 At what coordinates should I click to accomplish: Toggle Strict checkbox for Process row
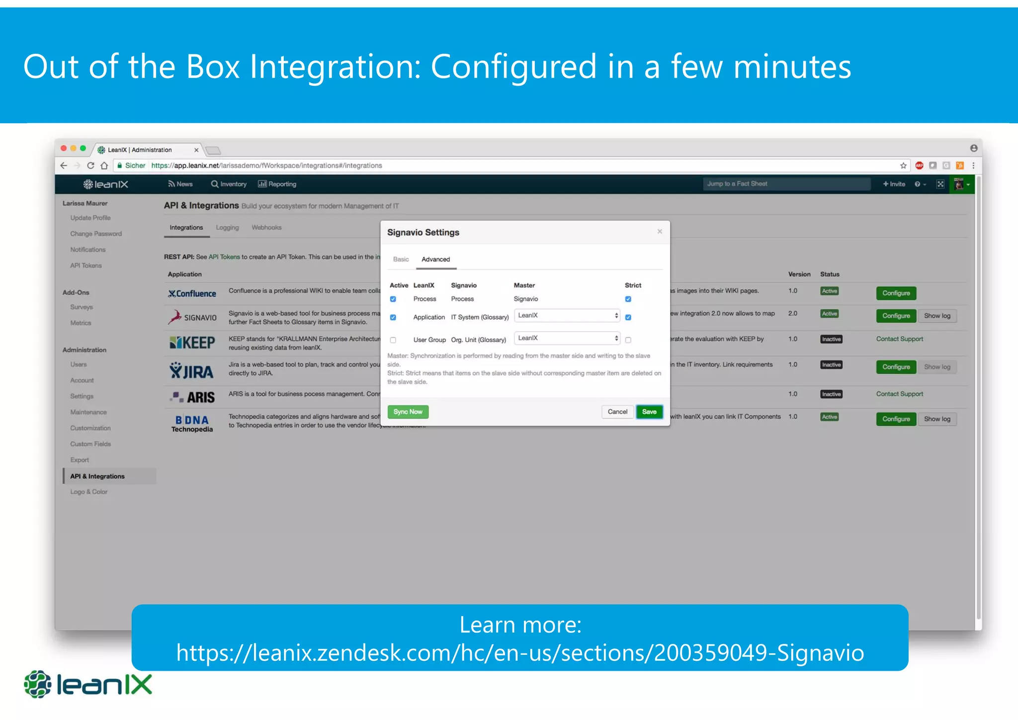point(628,299)
